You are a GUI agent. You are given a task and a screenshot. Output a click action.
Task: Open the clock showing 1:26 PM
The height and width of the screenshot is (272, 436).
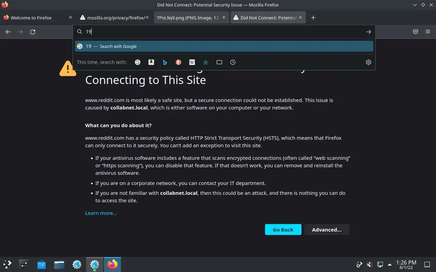click(406, 265)
